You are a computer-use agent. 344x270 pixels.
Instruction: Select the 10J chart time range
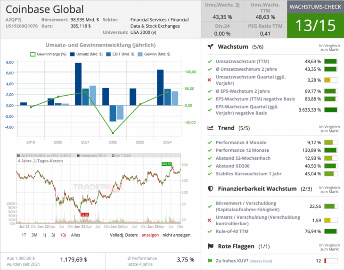(63, 235)
